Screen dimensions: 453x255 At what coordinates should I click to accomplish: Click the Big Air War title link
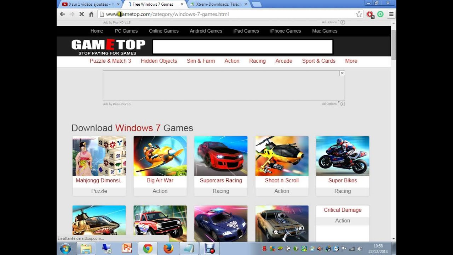[x=160, y=180]
